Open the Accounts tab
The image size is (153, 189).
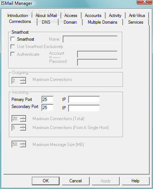(93, 16)
